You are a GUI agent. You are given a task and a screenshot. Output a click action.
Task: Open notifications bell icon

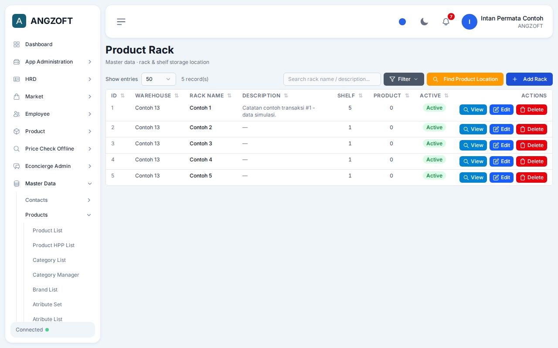tap(446, 22)
